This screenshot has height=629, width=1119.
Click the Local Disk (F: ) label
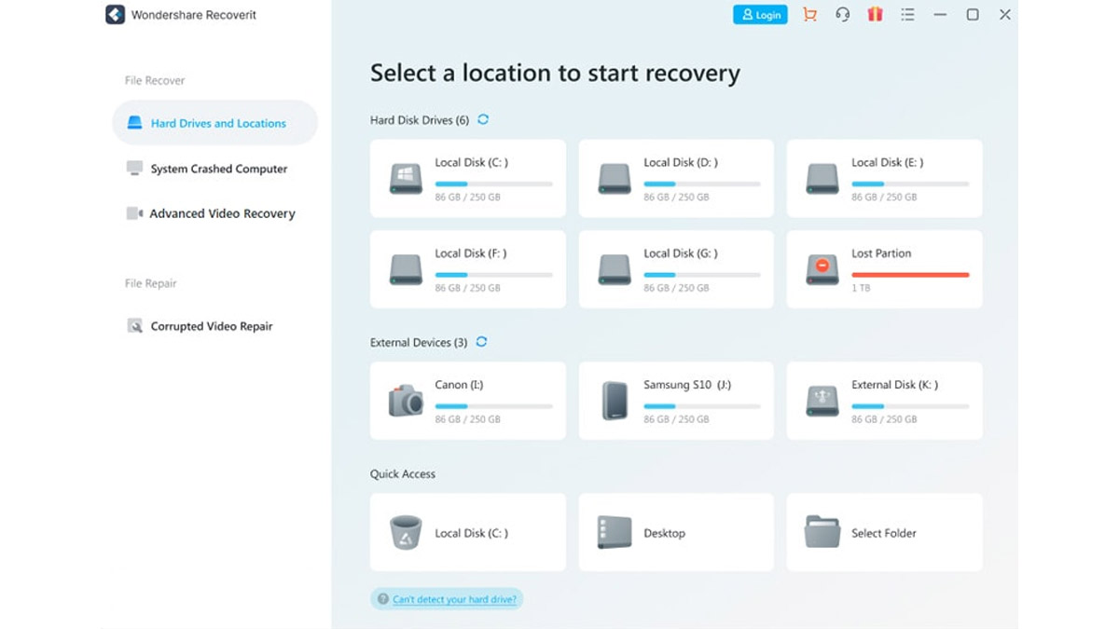(x=471, y=253)
